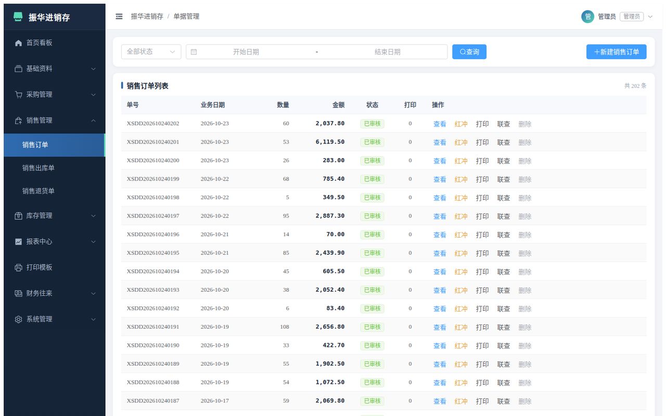Viewport: 666px width, 416px height.
Task: Click the 销售管理 icon in sidebar
Action: 18,120
